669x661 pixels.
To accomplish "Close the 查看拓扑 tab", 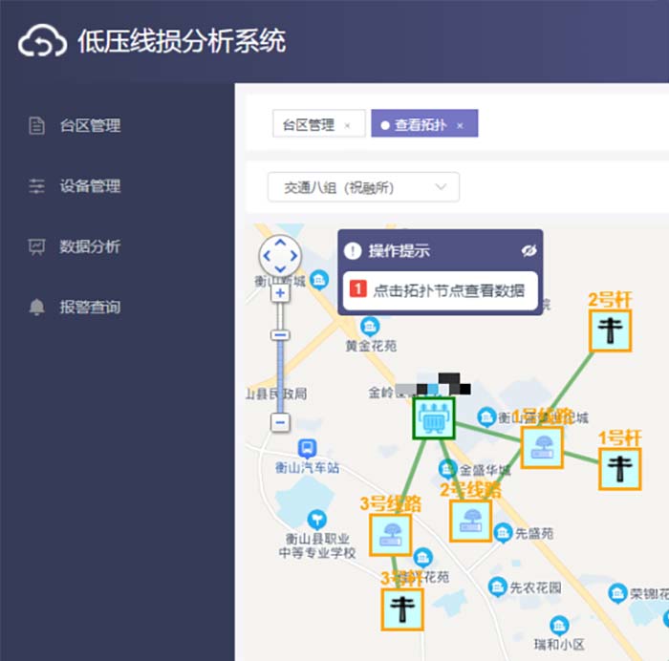I will click(460, 125).
